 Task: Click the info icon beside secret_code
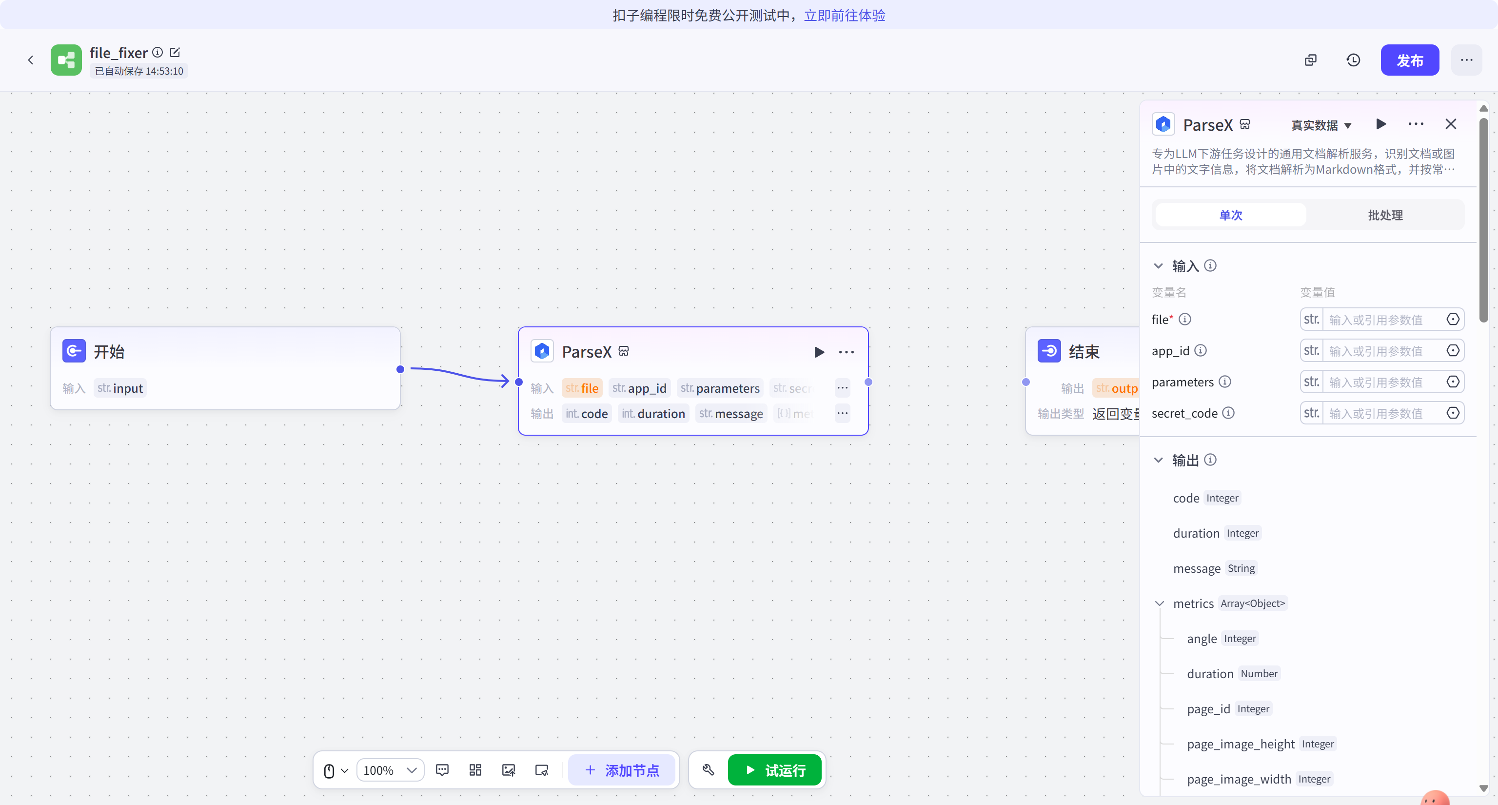1228,413
